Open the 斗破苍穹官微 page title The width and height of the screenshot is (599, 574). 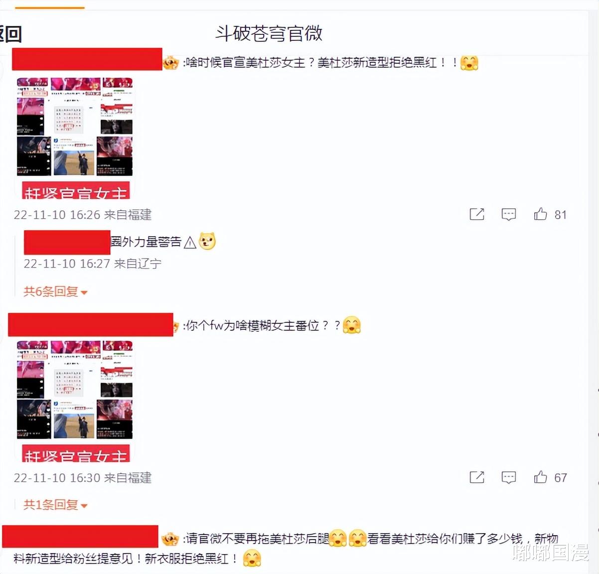[269, 33]
